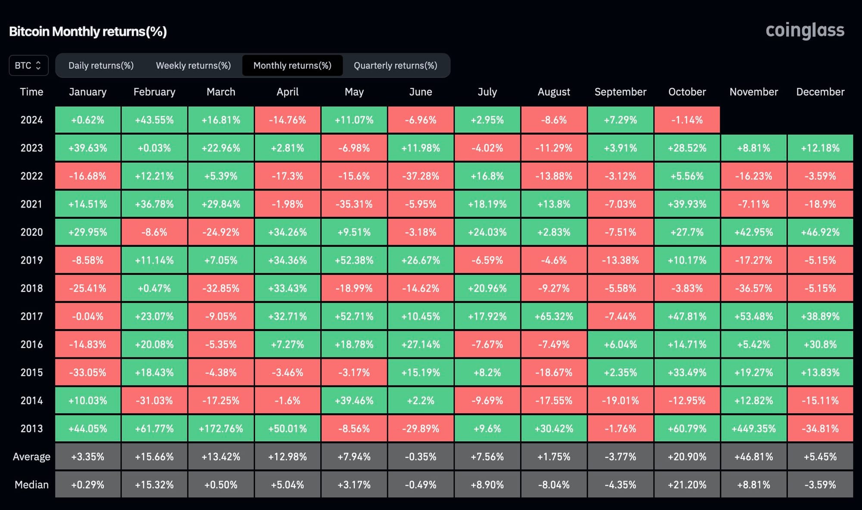Click the 2013 March +172.76% cell
The height and width of the screenshot is (510, 862).
click(221, 429)
